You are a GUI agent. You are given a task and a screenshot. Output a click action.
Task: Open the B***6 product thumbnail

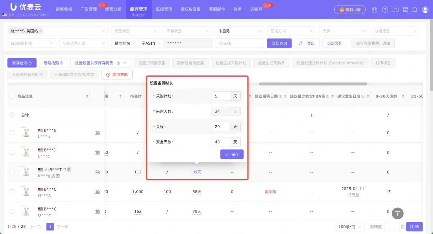(x=27, y=132)
